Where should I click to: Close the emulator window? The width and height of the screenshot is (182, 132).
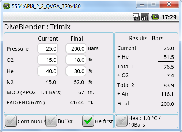tap(169, 4)
